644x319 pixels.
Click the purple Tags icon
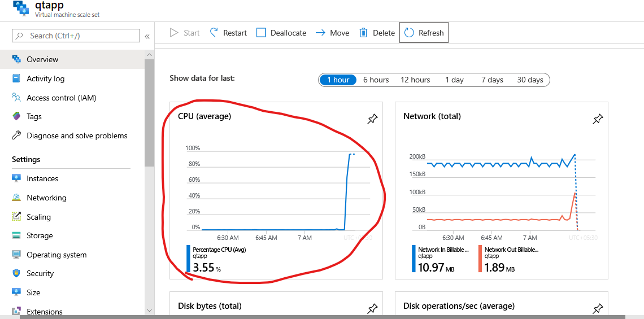[x=16, y=116]
